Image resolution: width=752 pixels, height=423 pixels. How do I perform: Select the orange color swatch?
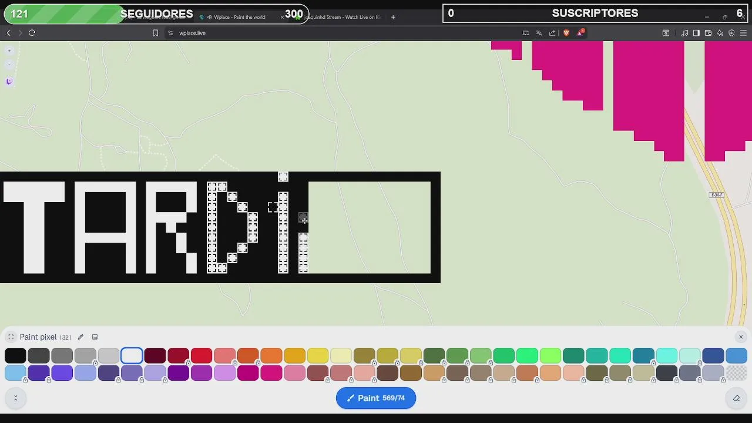point(271,355)
